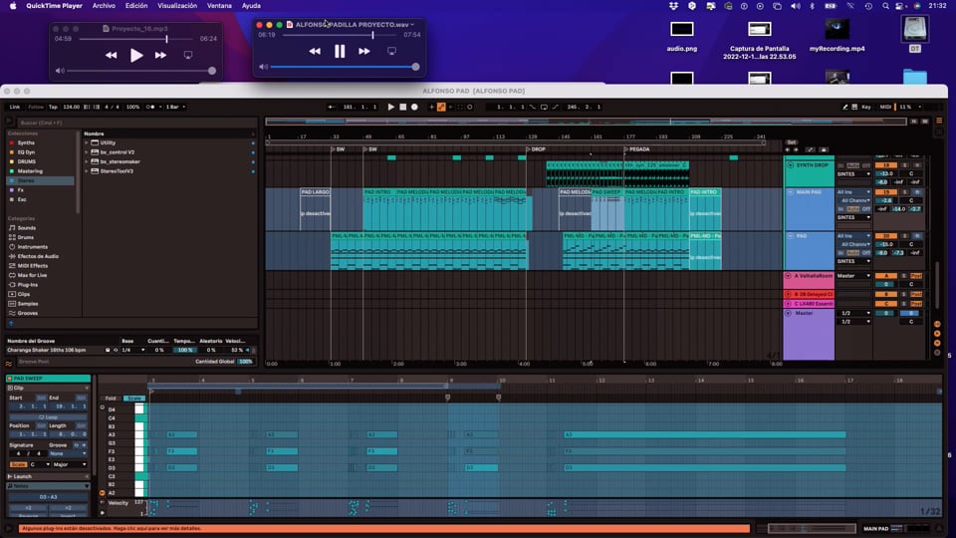956x538 pixels.
Task: Select the Synths collection
Action: point(26,142)
